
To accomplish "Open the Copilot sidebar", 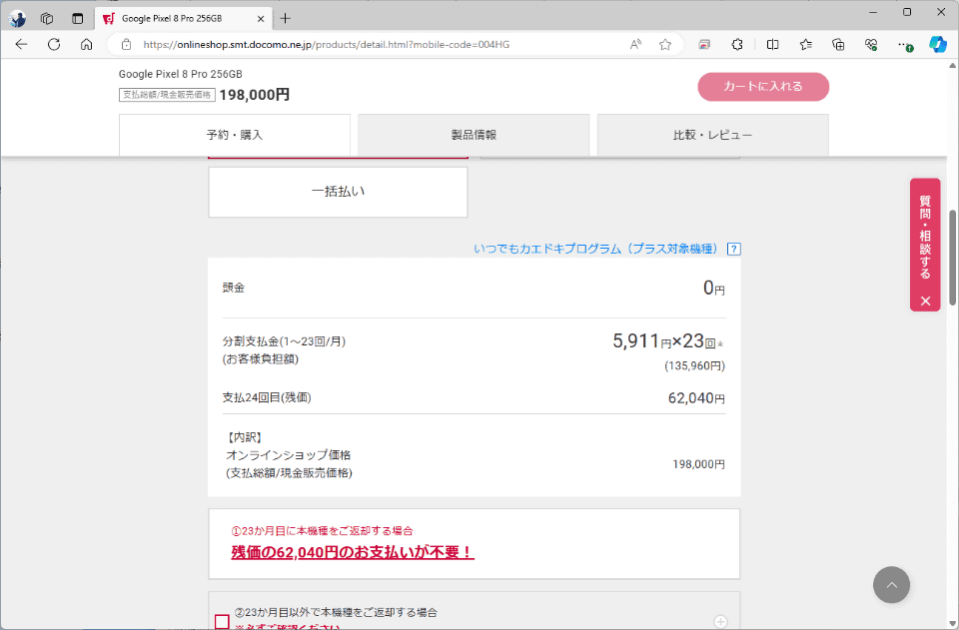I will [x=937, y=45].
